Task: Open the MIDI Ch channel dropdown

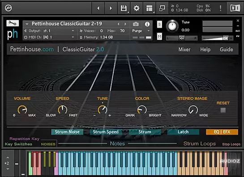Action: click(49, 37)
